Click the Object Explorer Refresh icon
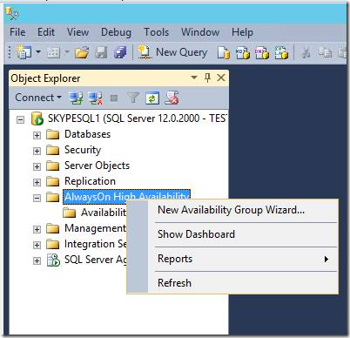The width and height of the screenshot is (350, 338). click(152, 98)
